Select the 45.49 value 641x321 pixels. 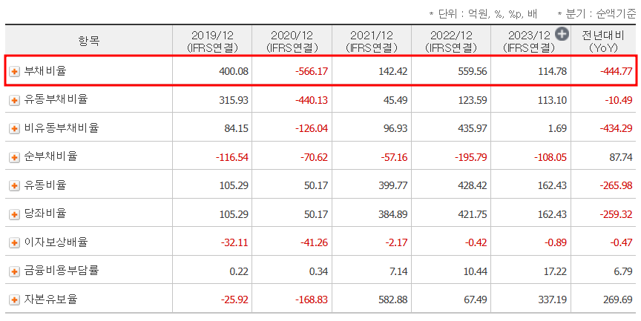click(x=395, y=100)
